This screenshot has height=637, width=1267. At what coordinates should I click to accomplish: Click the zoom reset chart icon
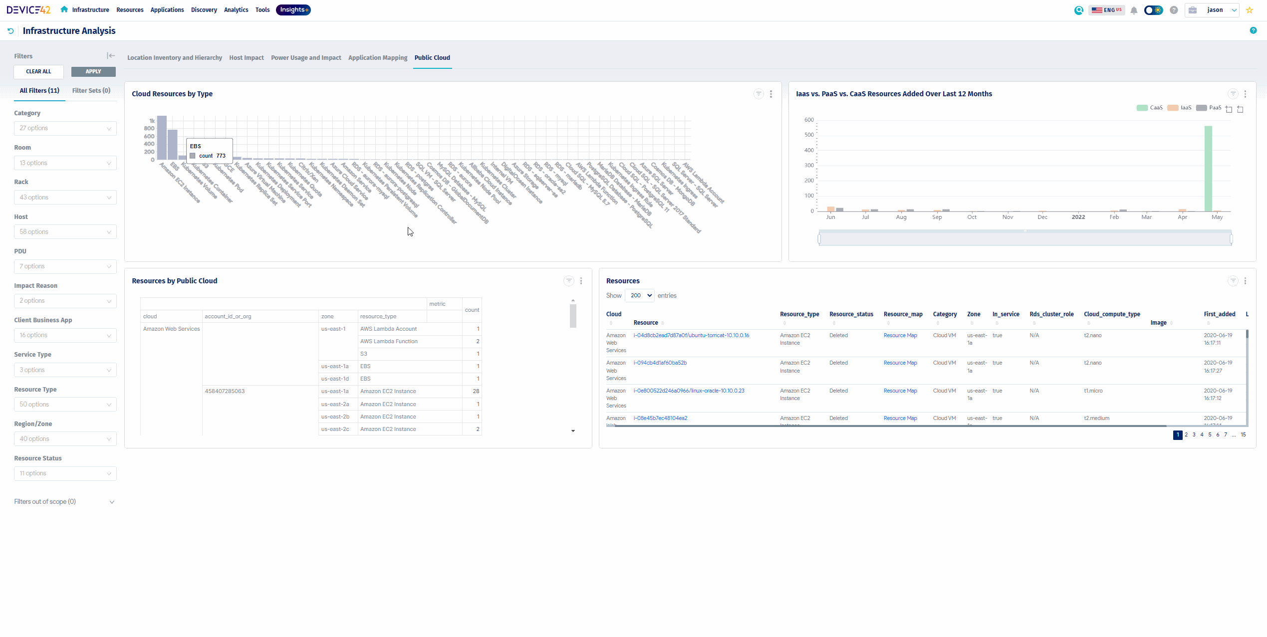(1241, 109)
